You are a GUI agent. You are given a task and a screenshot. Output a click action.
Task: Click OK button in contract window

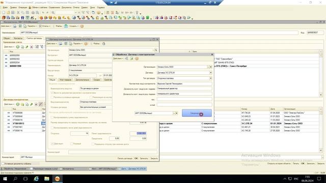coord(136,159)
